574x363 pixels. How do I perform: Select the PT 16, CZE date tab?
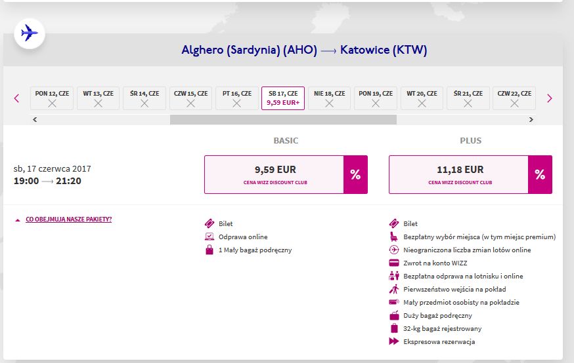pyautogui.click(x=237, y=98)
